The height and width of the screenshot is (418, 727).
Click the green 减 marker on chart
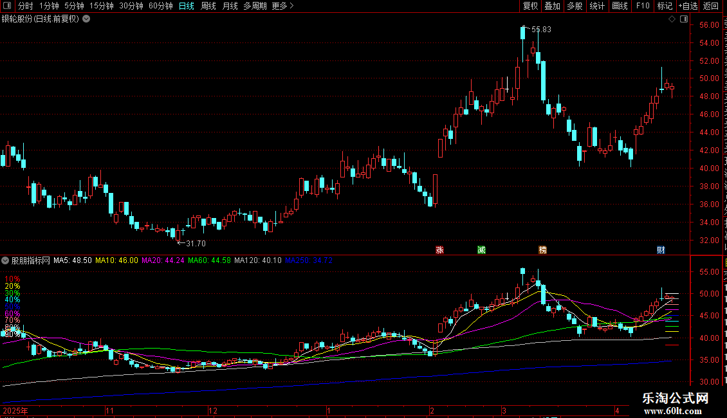point(481,250)
